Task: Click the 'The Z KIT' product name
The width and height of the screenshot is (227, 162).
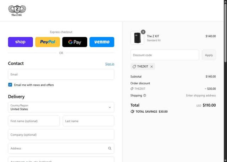Action: click(x=153, y=36)
